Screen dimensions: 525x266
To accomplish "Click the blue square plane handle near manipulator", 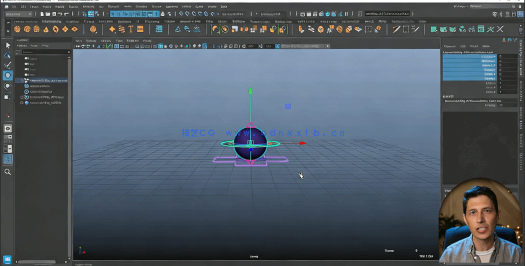I will tap(287, 106).
